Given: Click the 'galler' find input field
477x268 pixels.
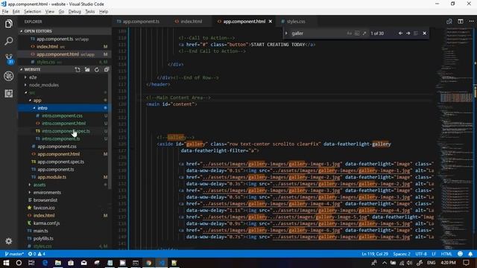Looking at the screenshot, I should pos(318,33).
